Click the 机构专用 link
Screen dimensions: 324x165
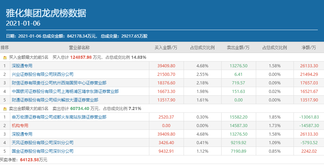click(20, 125)
